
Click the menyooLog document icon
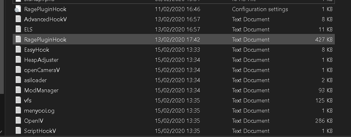(18, 111)
